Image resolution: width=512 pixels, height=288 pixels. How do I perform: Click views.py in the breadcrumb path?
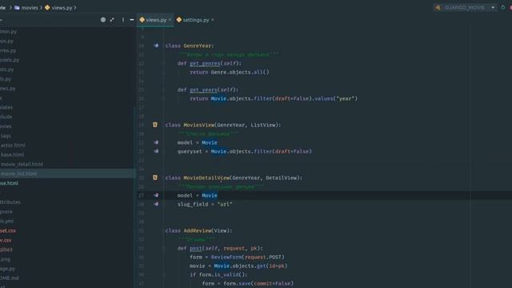pos(62,7)
